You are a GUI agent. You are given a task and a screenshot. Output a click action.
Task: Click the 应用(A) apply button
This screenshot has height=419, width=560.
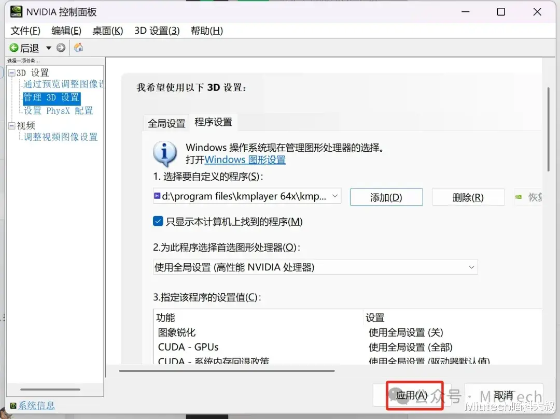(412, 395)
